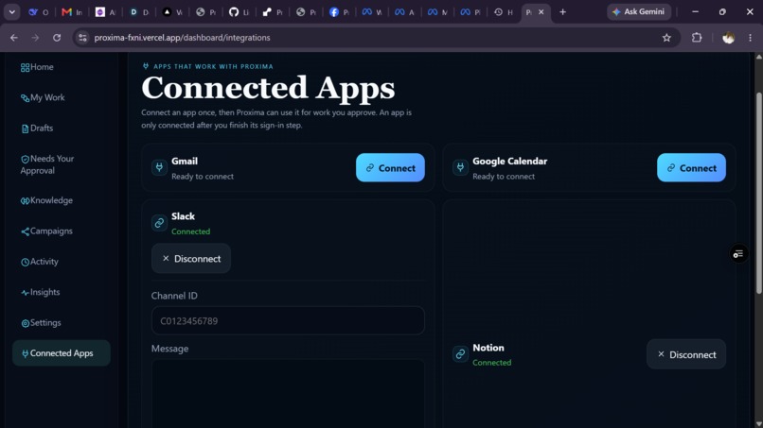The height and width of the screenshot is (428, 763).
Task: Open Insights from sidebar
Action: (41, 293)
